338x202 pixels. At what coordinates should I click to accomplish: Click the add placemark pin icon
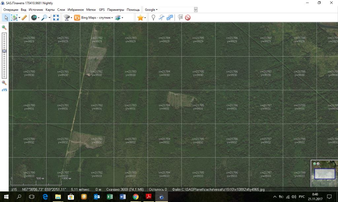click(153, 18)
